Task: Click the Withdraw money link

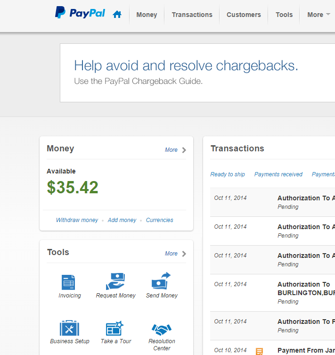Action: tap(77, 220)
